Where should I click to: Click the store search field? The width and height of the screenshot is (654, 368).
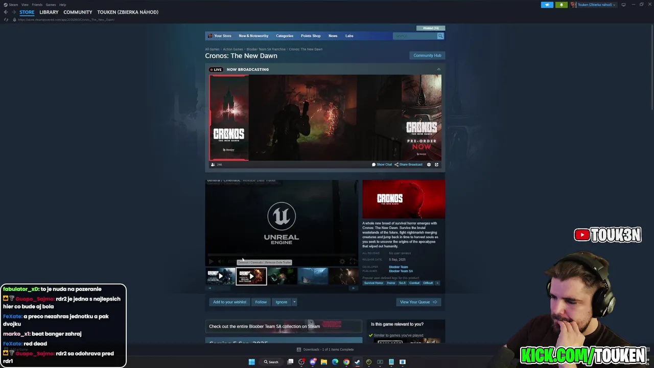coord(414,36)
